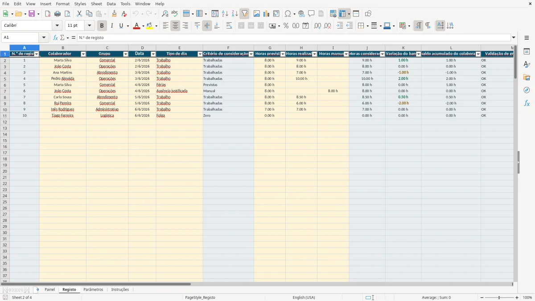Screen dimensions: 535x301
Task: Toggle Italic formatting
Action: (111, 26)
